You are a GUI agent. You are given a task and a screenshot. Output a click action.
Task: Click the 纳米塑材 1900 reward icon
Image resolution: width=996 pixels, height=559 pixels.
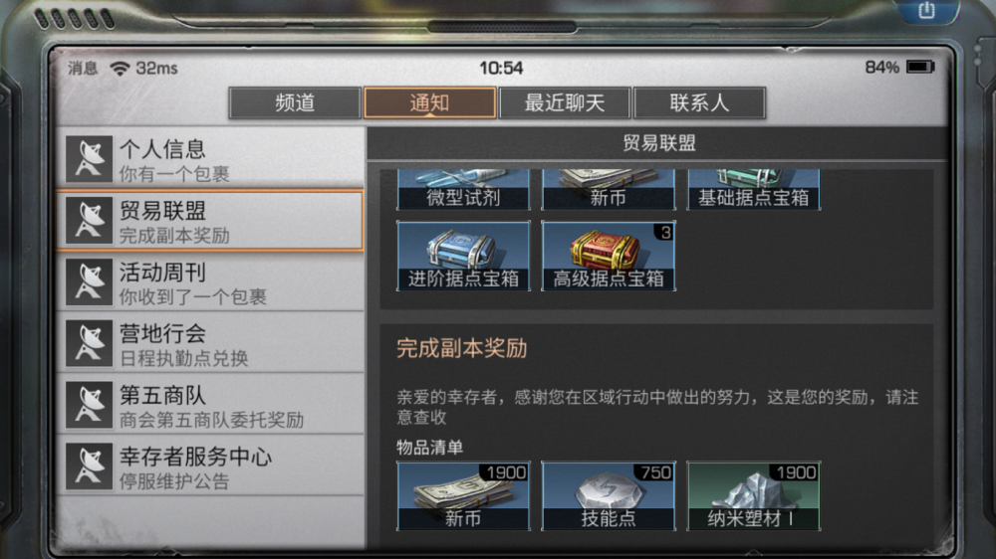tap(753, 495)
